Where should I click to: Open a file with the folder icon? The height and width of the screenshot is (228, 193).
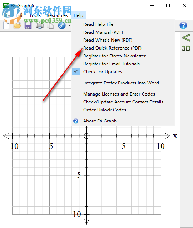point(17,25)
